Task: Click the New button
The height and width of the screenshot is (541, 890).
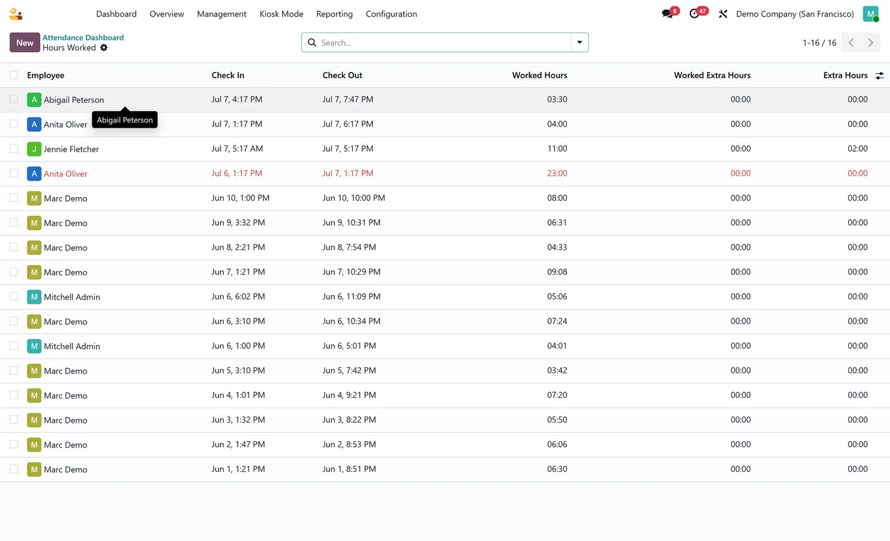Action: point(25,43)
